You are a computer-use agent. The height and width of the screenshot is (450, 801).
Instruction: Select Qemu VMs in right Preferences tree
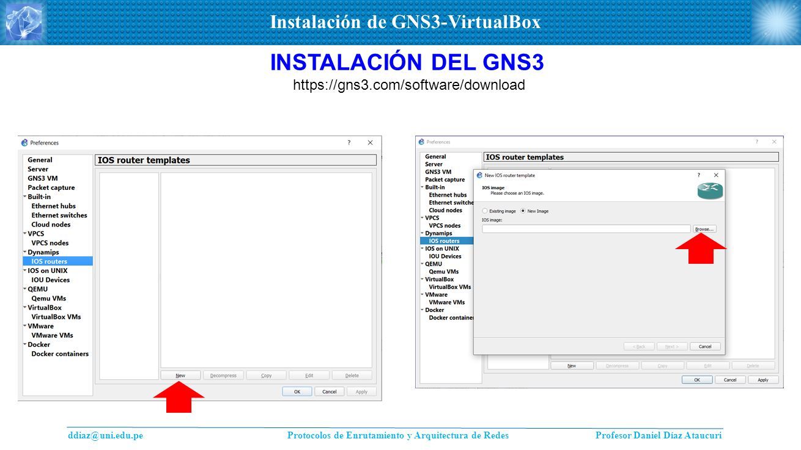coord(443,272)
